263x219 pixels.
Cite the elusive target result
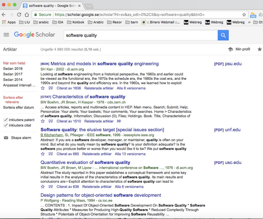(51, 154)
